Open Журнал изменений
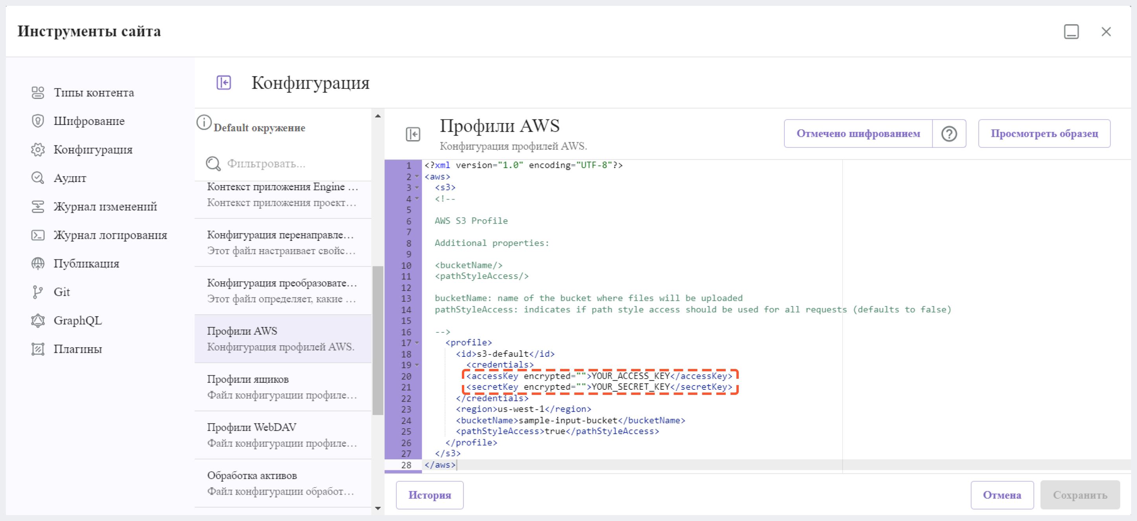 (105, 207)
